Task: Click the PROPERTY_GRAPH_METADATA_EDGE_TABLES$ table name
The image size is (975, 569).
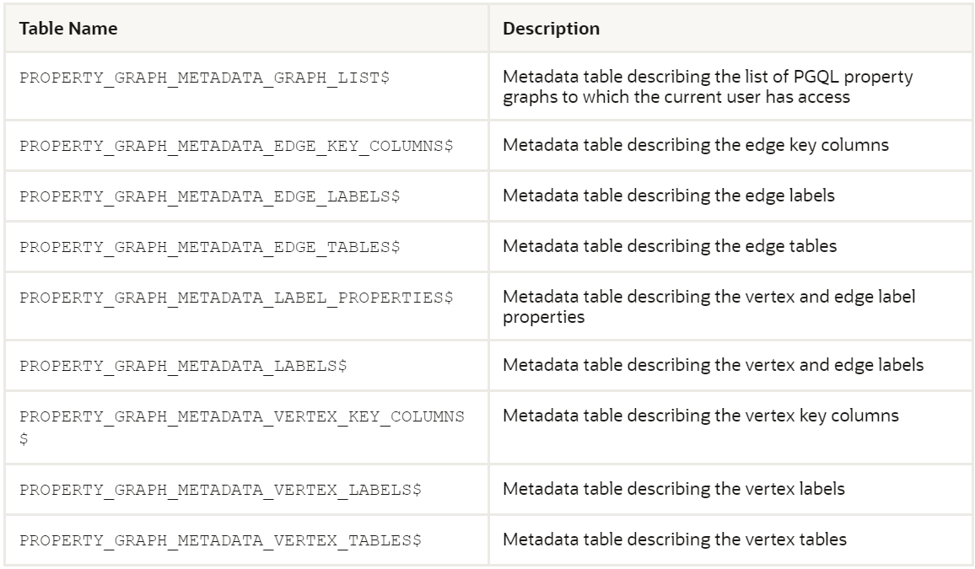Action: tap(209, 247)
